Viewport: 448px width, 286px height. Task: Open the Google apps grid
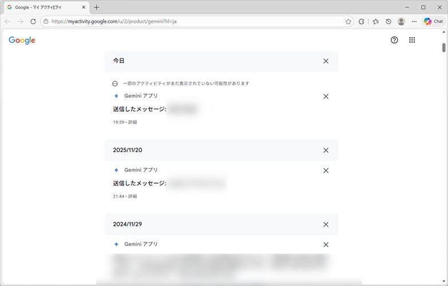click(x=412, y=40)
